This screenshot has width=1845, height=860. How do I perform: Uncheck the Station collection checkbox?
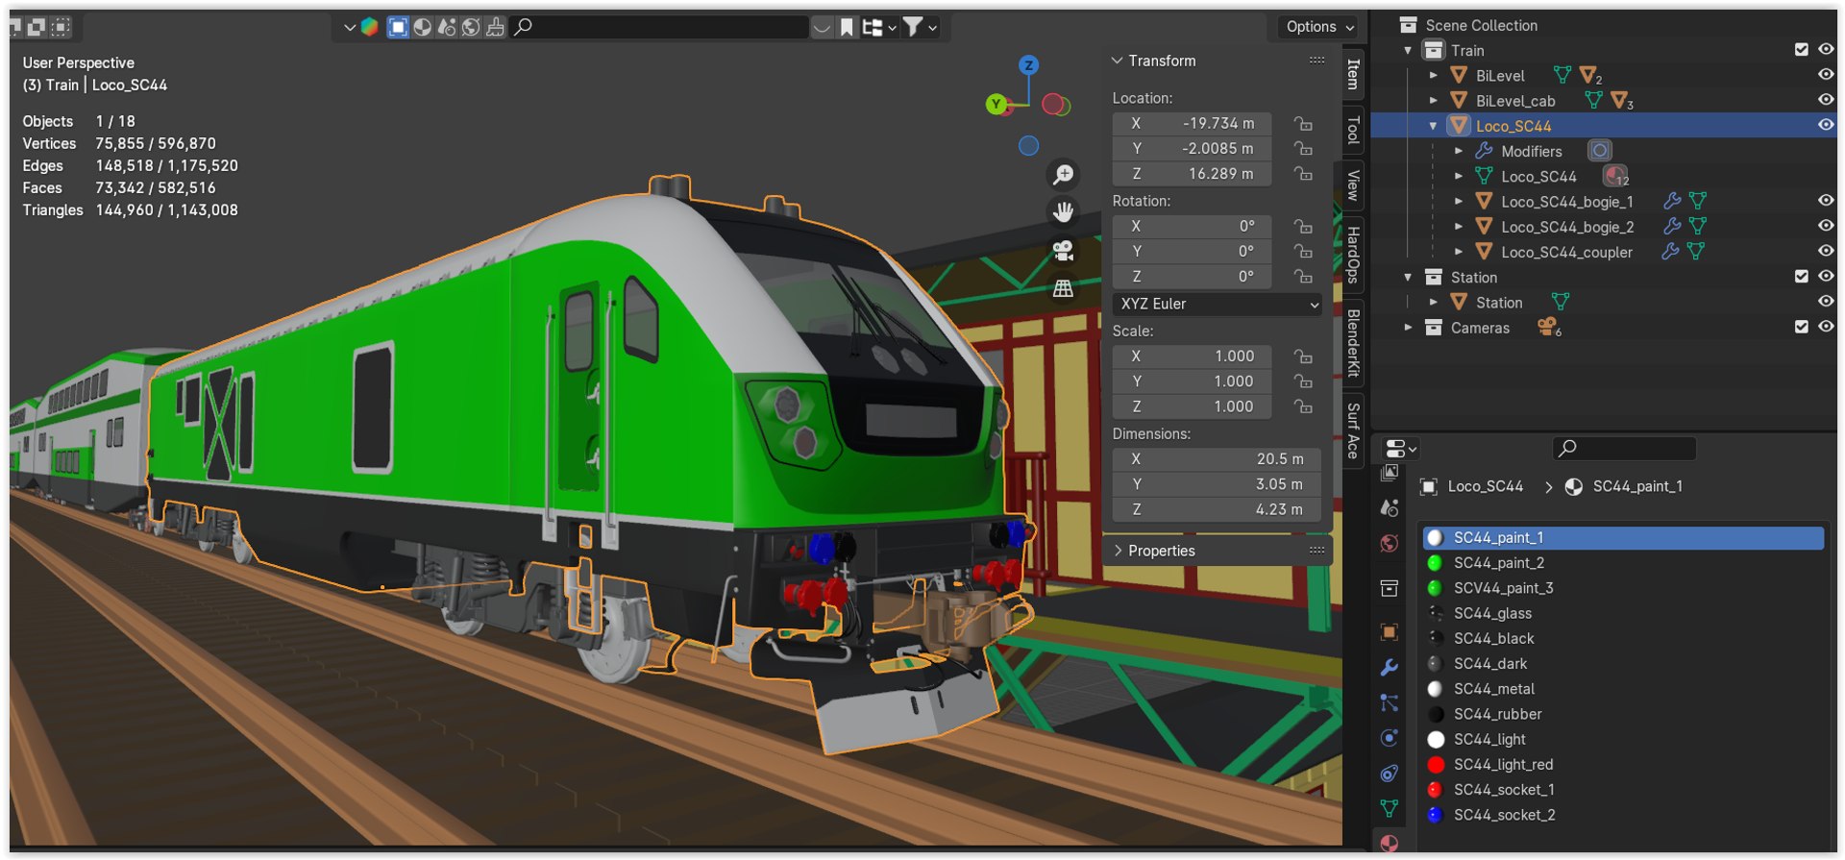pyautogui.click(x=1802, y=277)
